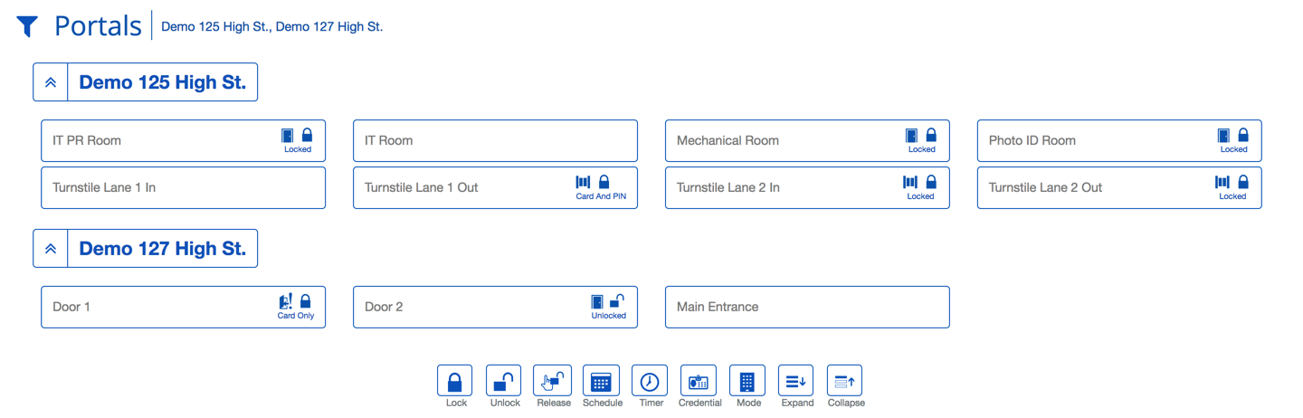
Task: Open the Schedule calendar icon
Action: point(602,381)
